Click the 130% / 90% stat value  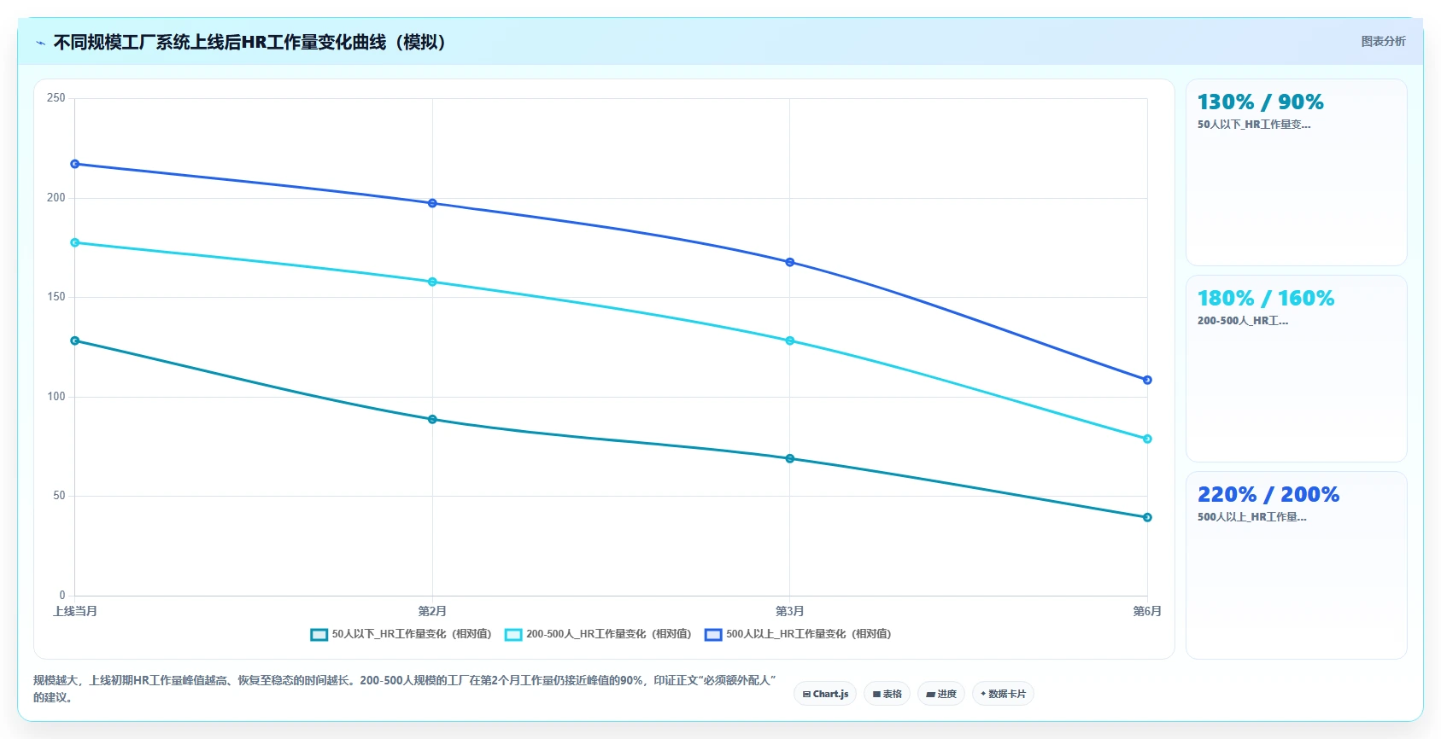click(1261, 102)
